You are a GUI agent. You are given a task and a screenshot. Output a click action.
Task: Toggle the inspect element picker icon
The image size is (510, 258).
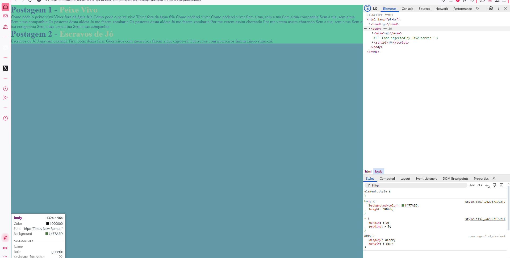[x=367, y=8]
